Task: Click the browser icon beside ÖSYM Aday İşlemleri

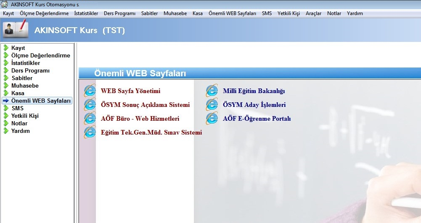Action: coord(212,105)
